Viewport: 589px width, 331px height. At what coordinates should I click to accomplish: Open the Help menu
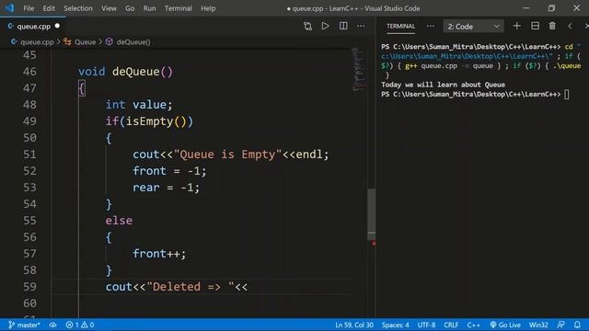(x=208, y=8)
